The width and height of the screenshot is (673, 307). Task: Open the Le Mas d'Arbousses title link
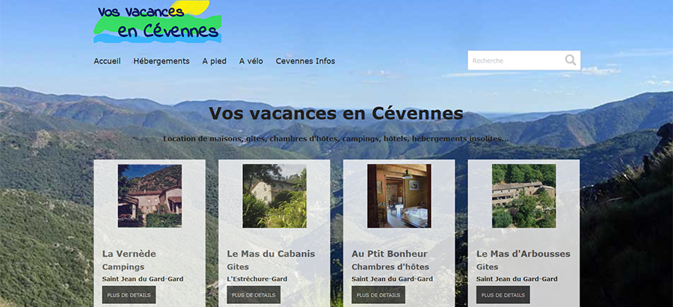point(523,254)
